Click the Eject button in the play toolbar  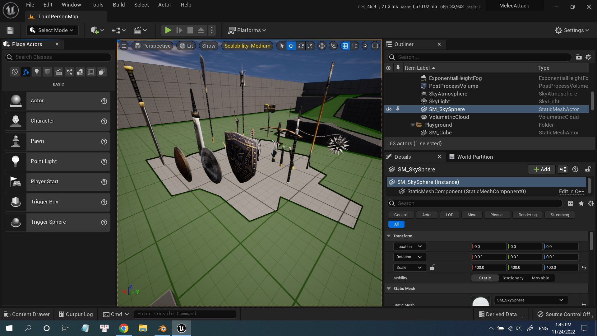[x=201, y=30]
